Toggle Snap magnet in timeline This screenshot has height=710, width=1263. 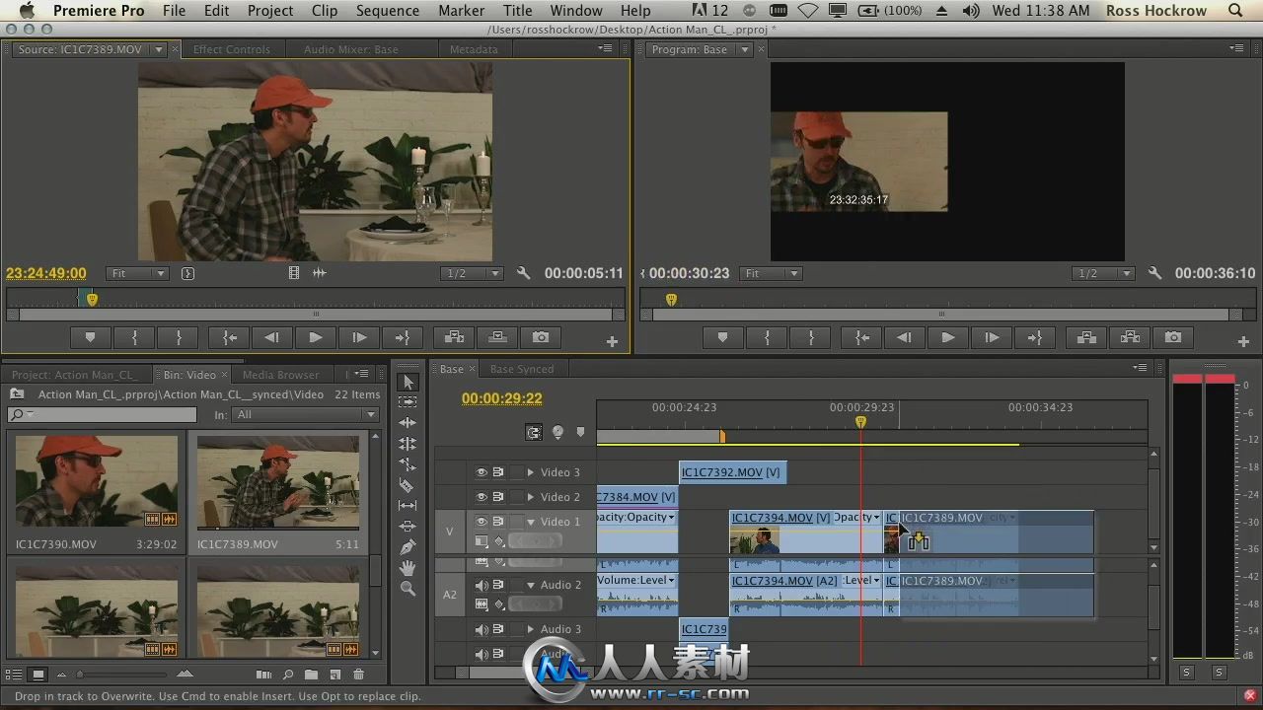533,432
